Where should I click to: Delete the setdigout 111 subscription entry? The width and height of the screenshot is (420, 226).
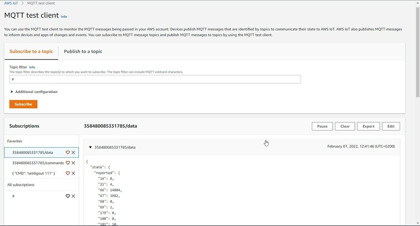(x=73, y=173)
